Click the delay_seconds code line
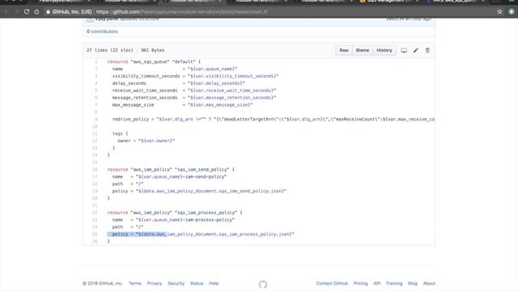Screen dimensions: 518x291 pos(178,83)
